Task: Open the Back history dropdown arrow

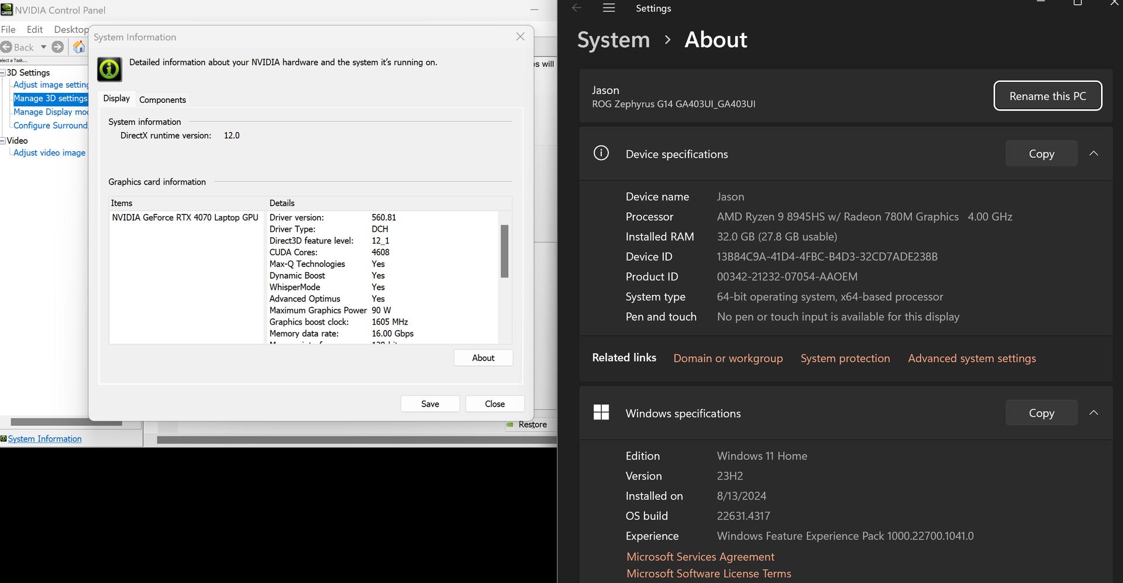Action: (x=43, y=47)
